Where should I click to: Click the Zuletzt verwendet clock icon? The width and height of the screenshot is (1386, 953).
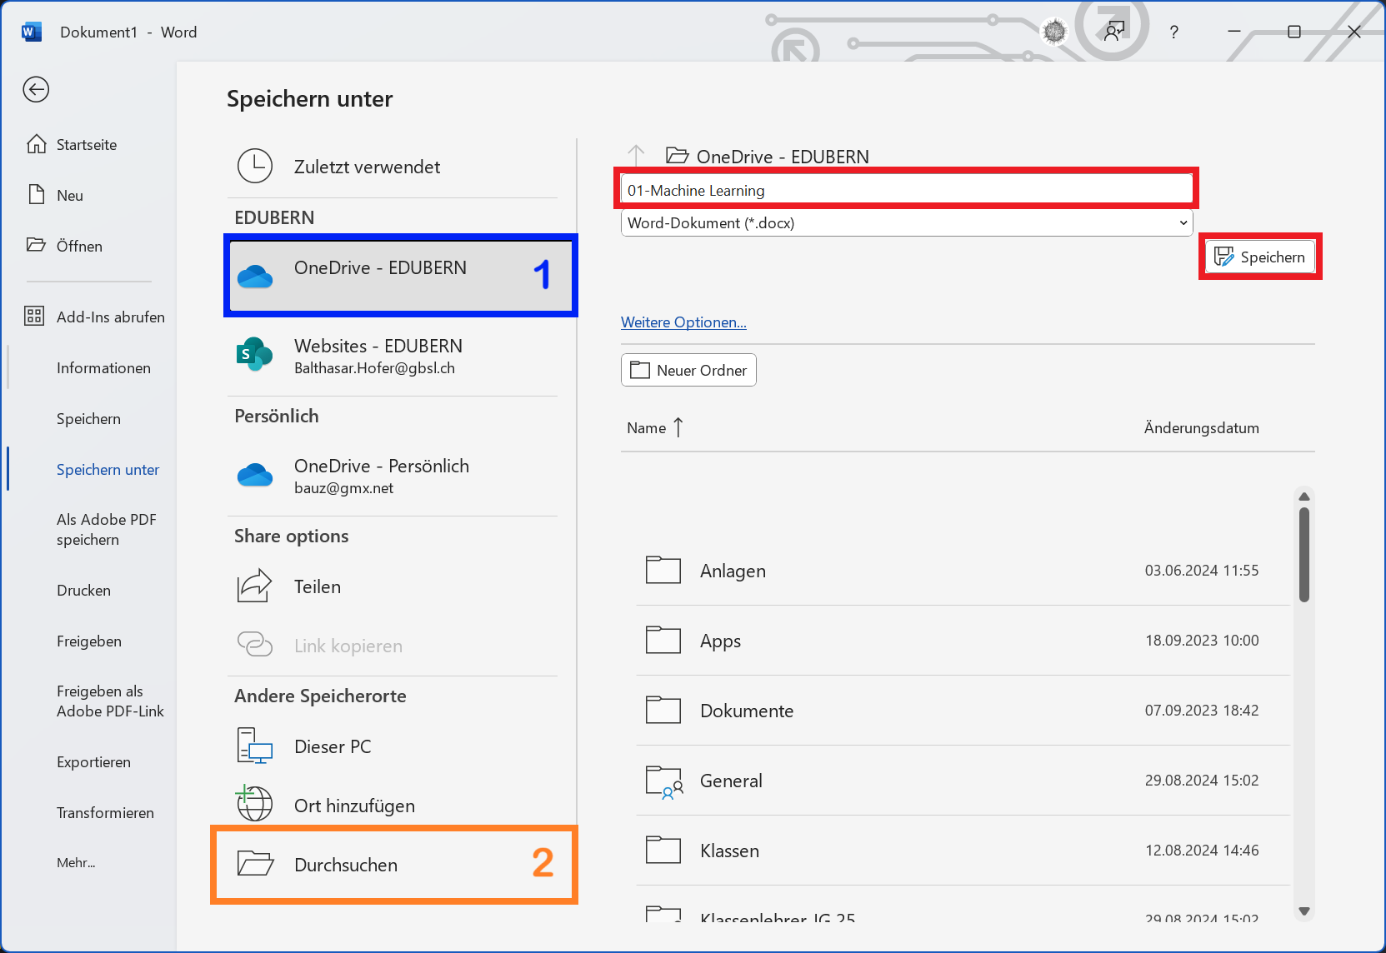255,166
